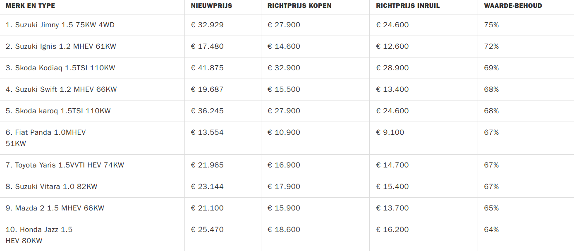Select the Suzuki Ignis 1.2 MHEV row name

click(x=61, y=46)
